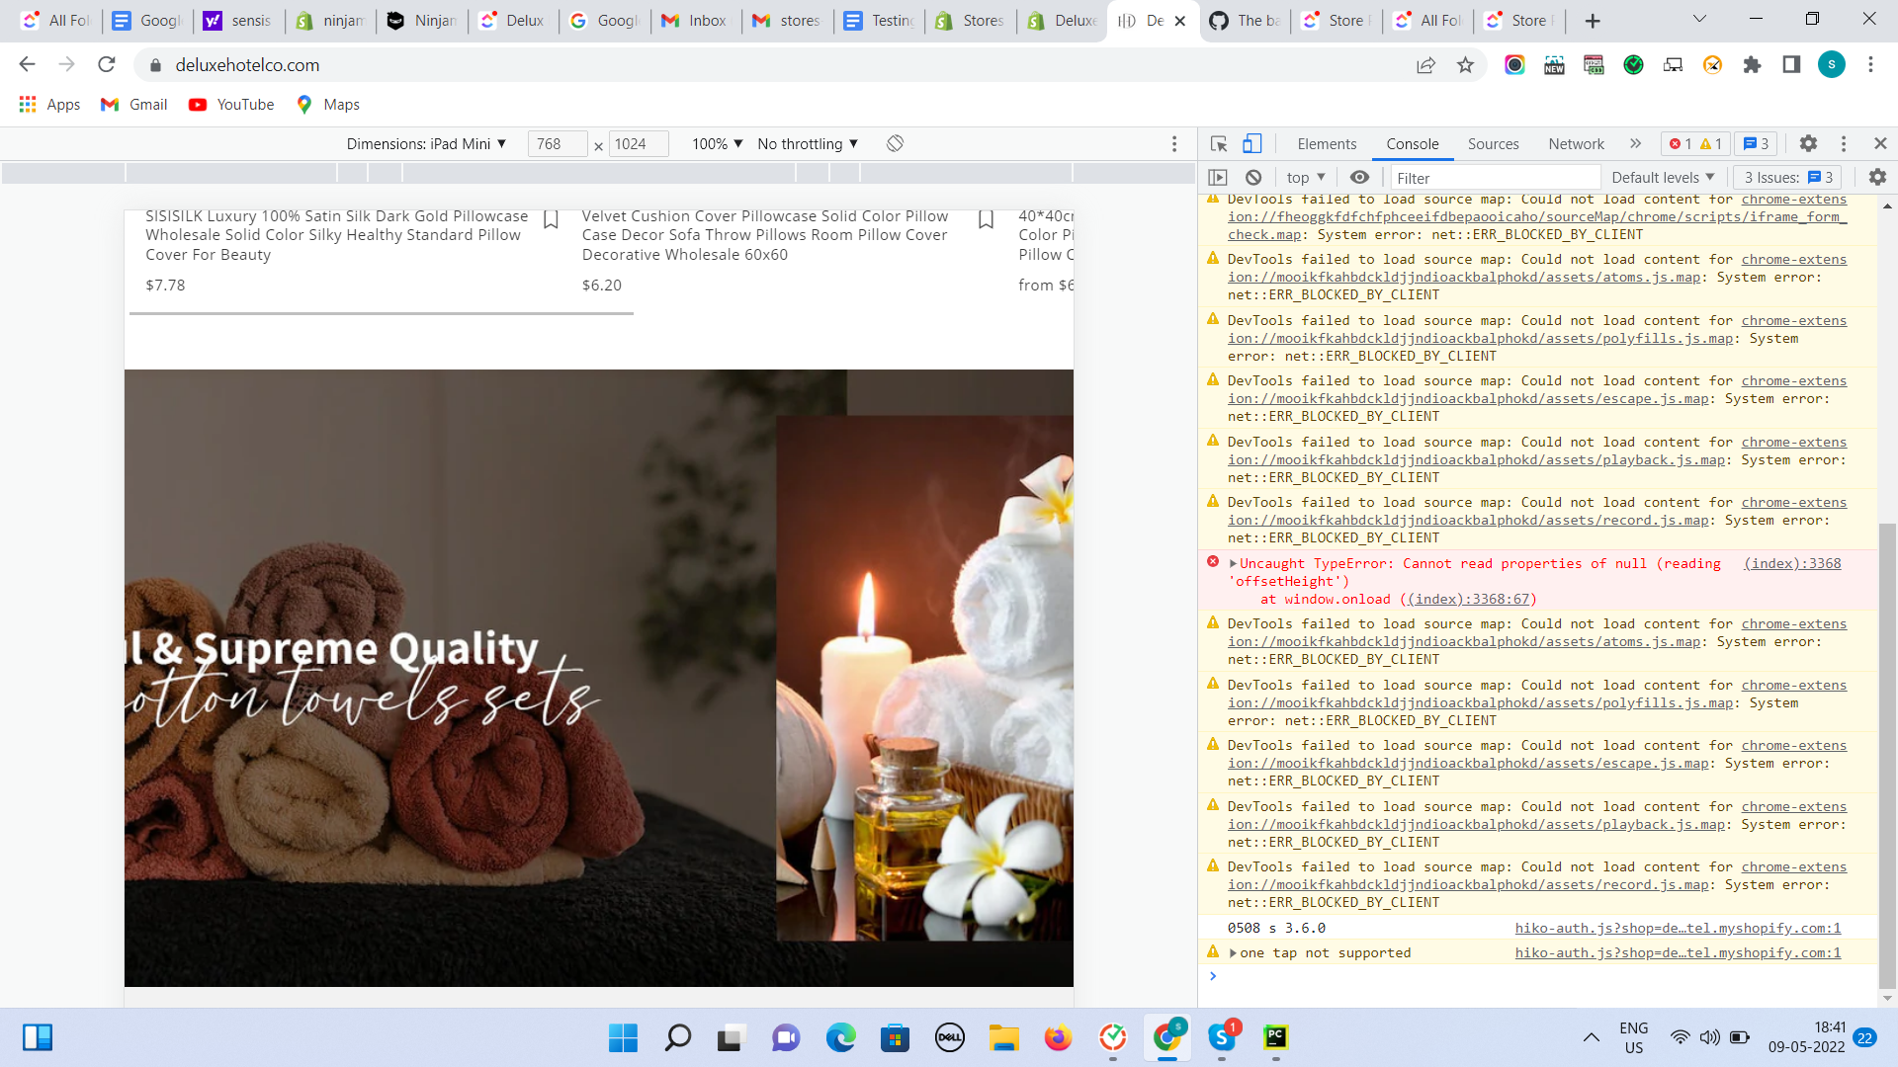This screenshot has width=1898, height=1067.
Task: Open the (index):3368 source link
Action: (x=1792, y=564)
